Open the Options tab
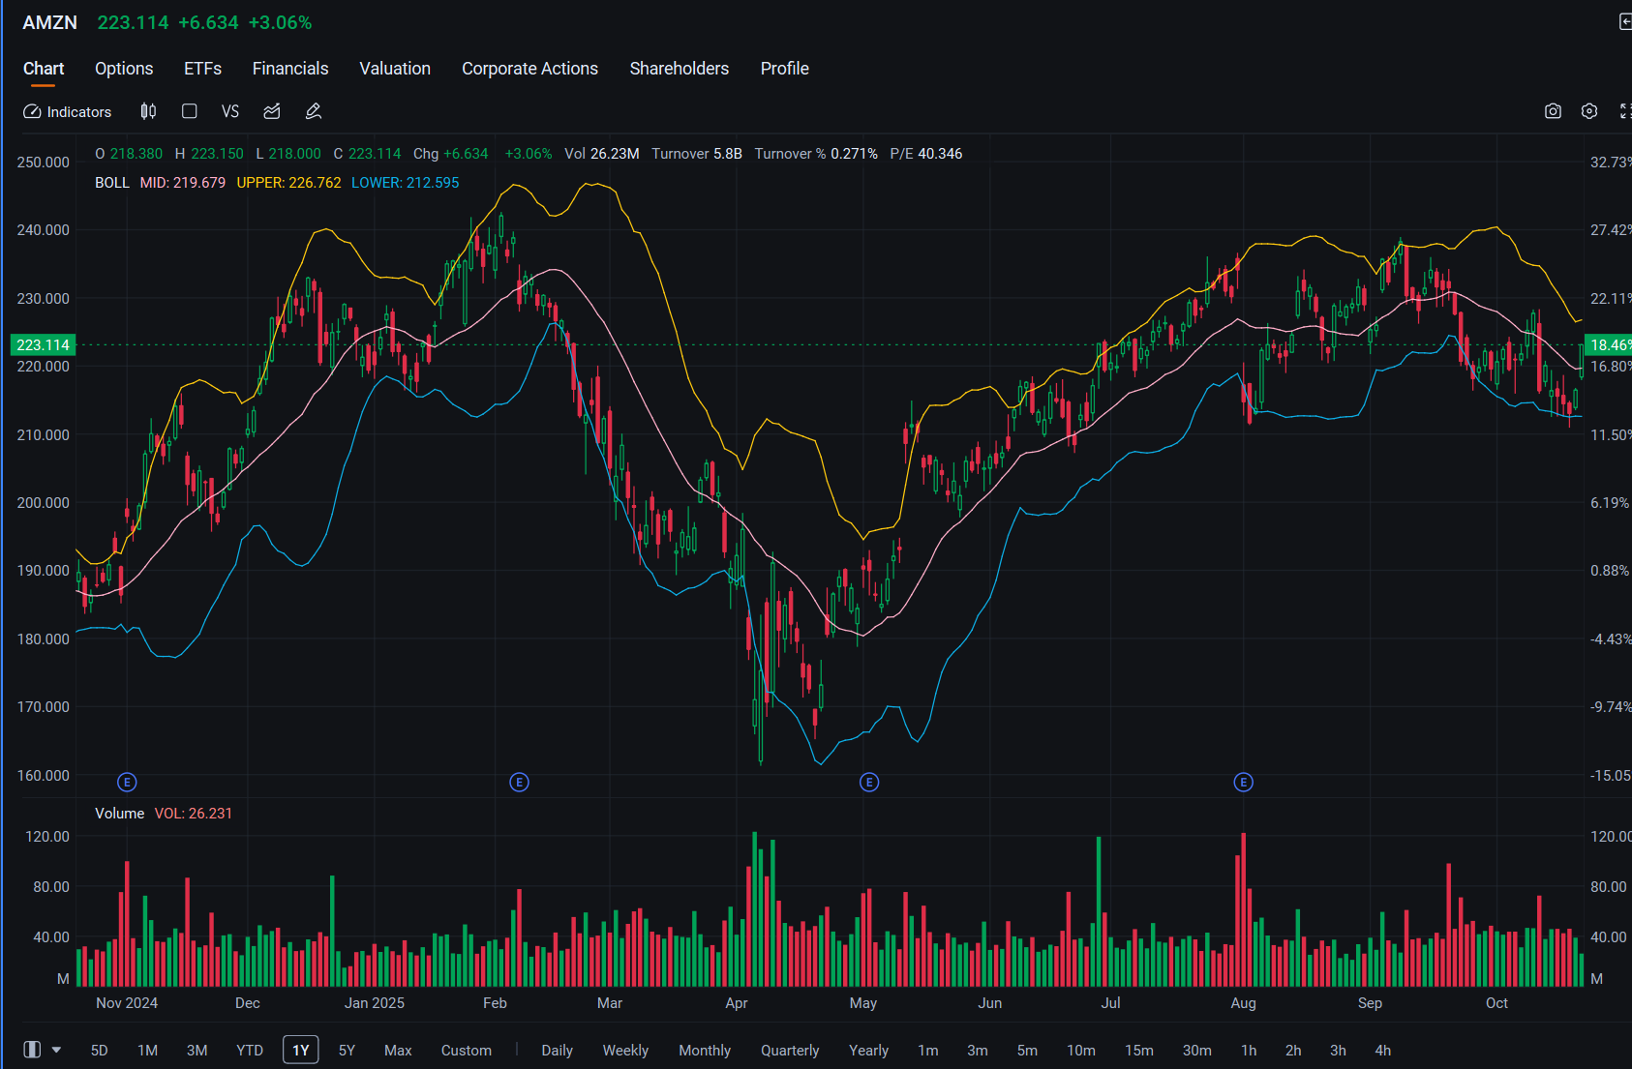The image size is (1632, 1069). tap(124, 69)
